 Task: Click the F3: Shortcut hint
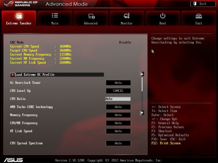click(x=162, y=131)
